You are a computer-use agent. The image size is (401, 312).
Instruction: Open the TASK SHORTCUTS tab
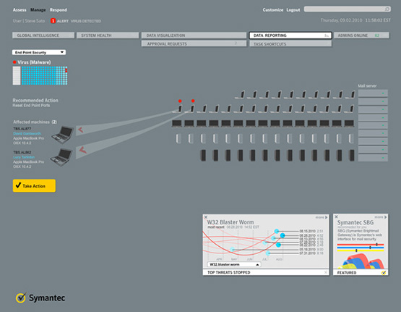(290, 44)
